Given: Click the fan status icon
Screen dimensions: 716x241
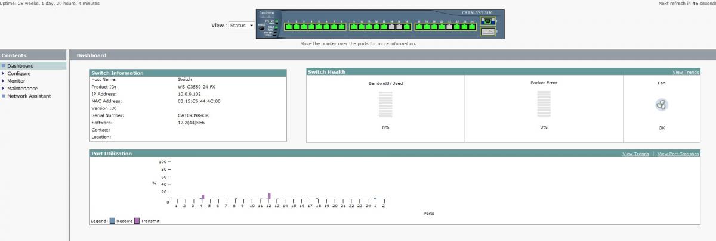Looking at the screenshot, I should click(x=661, y=105).
